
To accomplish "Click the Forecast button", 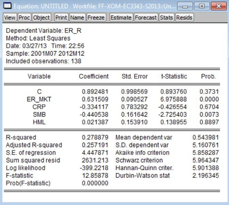I will (146, 18).
